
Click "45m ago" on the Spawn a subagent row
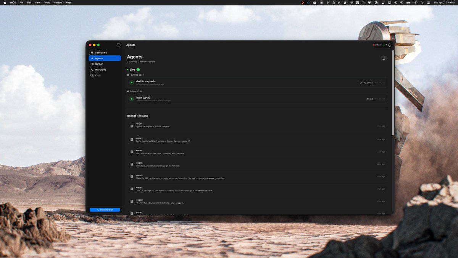pyautogui.click(x=381, y=126)
